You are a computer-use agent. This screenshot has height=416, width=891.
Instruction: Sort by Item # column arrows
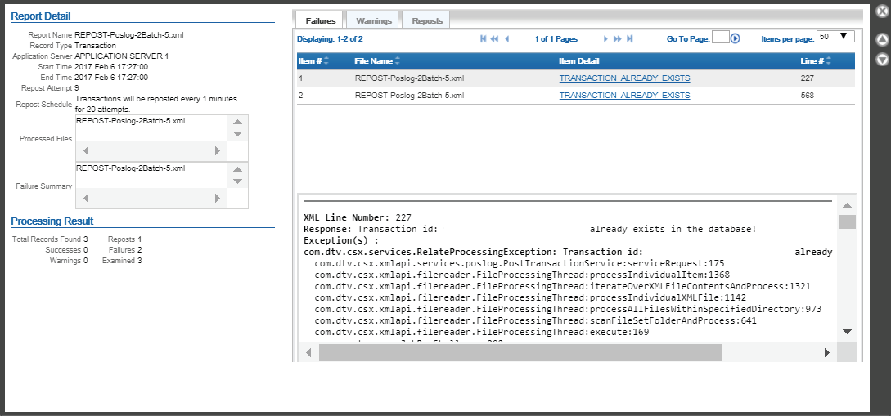(326, 60)
